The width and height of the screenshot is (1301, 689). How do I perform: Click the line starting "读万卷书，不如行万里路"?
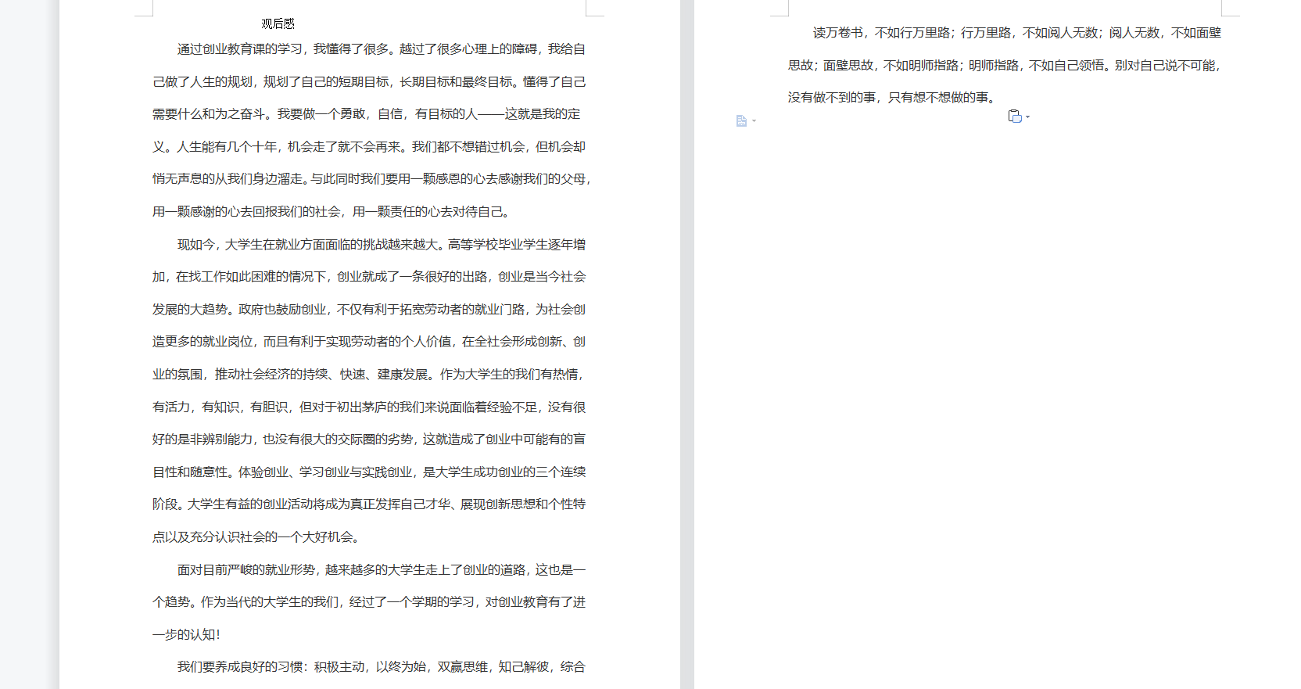(x=1017, y=33)
